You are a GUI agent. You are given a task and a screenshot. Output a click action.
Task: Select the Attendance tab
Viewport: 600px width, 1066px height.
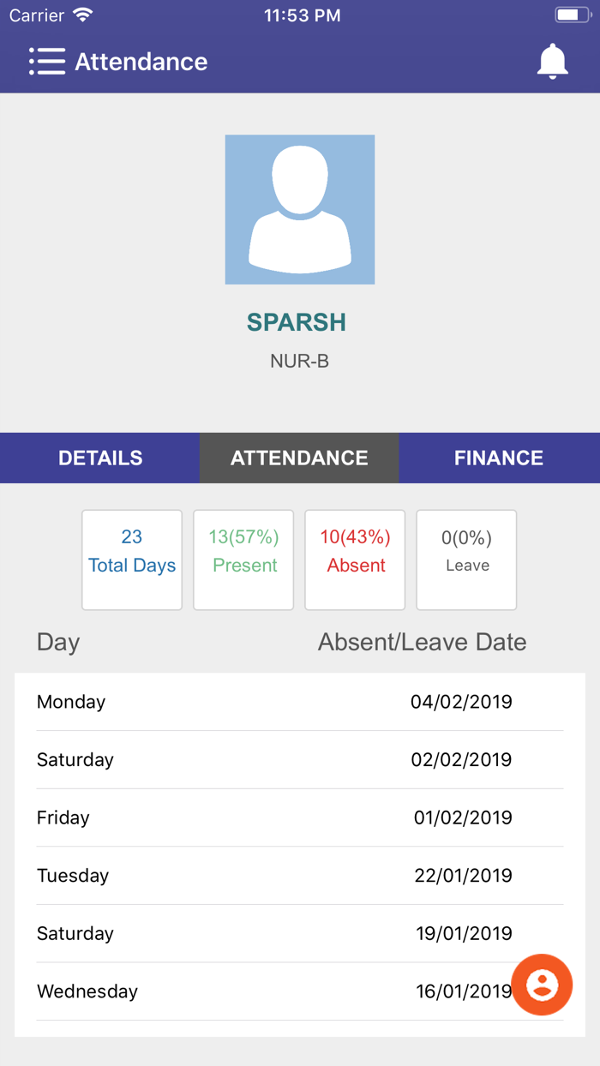[299, 458]
